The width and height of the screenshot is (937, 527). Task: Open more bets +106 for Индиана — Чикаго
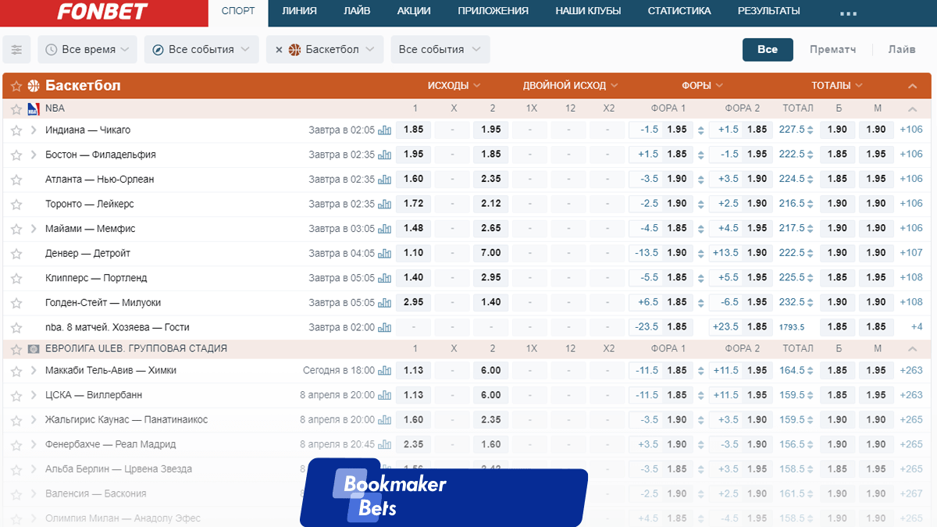pos(911,130)
